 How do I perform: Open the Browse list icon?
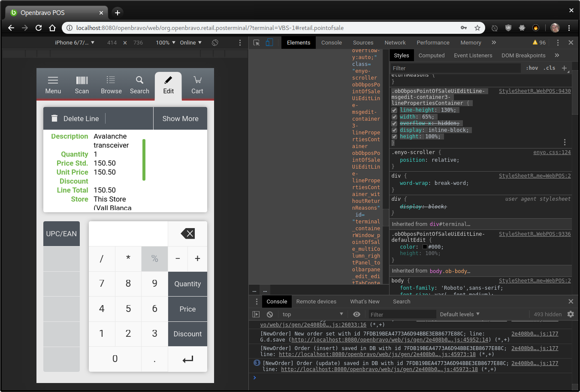111,80
